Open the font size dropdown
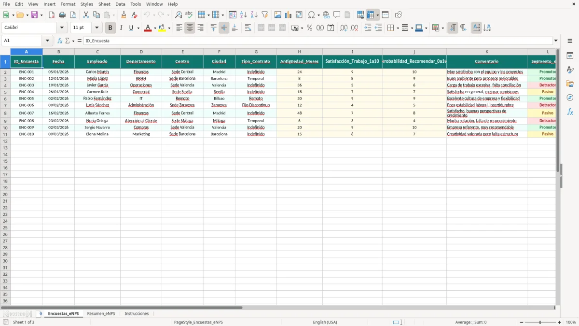Screen dimensions: 579x326 [97, 28]
